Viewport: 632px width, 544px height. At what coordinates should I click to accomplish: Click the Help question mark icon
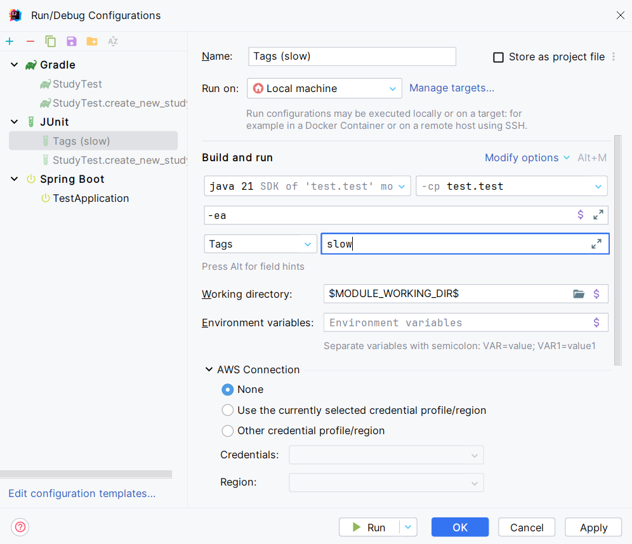[20, 527]
